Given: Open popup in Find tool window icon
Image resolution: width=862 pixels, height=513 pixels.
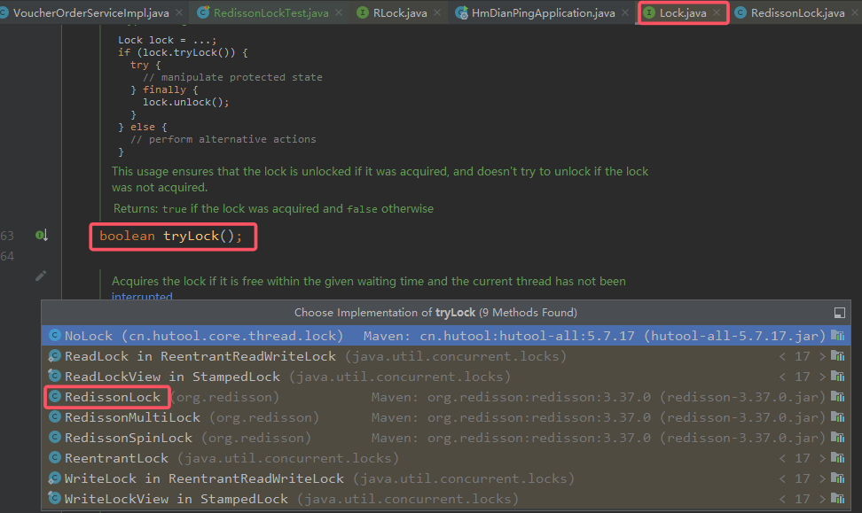Looking at the screenshot, I should 840,313.
